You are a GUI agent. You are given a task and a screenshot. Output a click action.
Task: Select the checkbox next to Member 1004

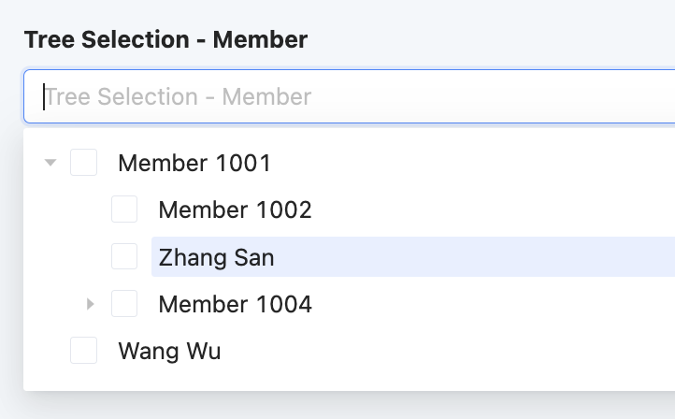(124, 304)
